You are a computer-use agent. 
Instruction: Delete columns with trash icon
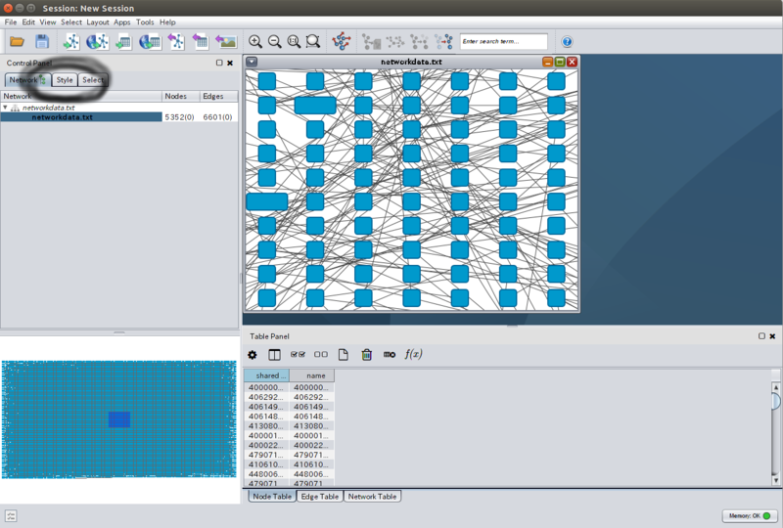366,354
